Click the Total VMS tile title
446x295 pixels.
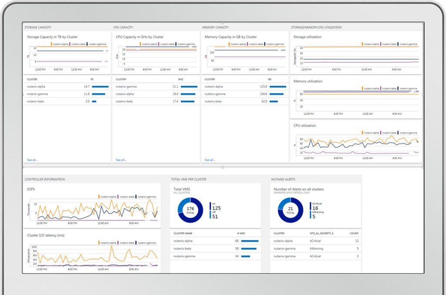click(x=182, y=189)
